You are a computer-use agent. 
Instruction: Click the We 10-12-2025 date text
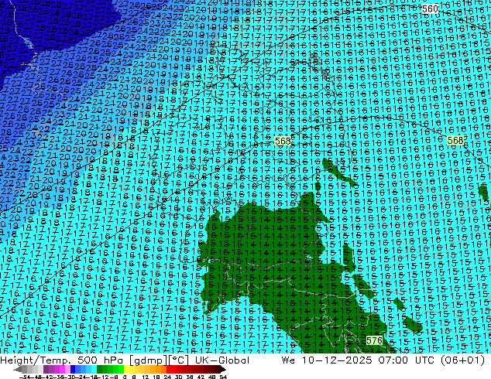(x=326, y=360)
